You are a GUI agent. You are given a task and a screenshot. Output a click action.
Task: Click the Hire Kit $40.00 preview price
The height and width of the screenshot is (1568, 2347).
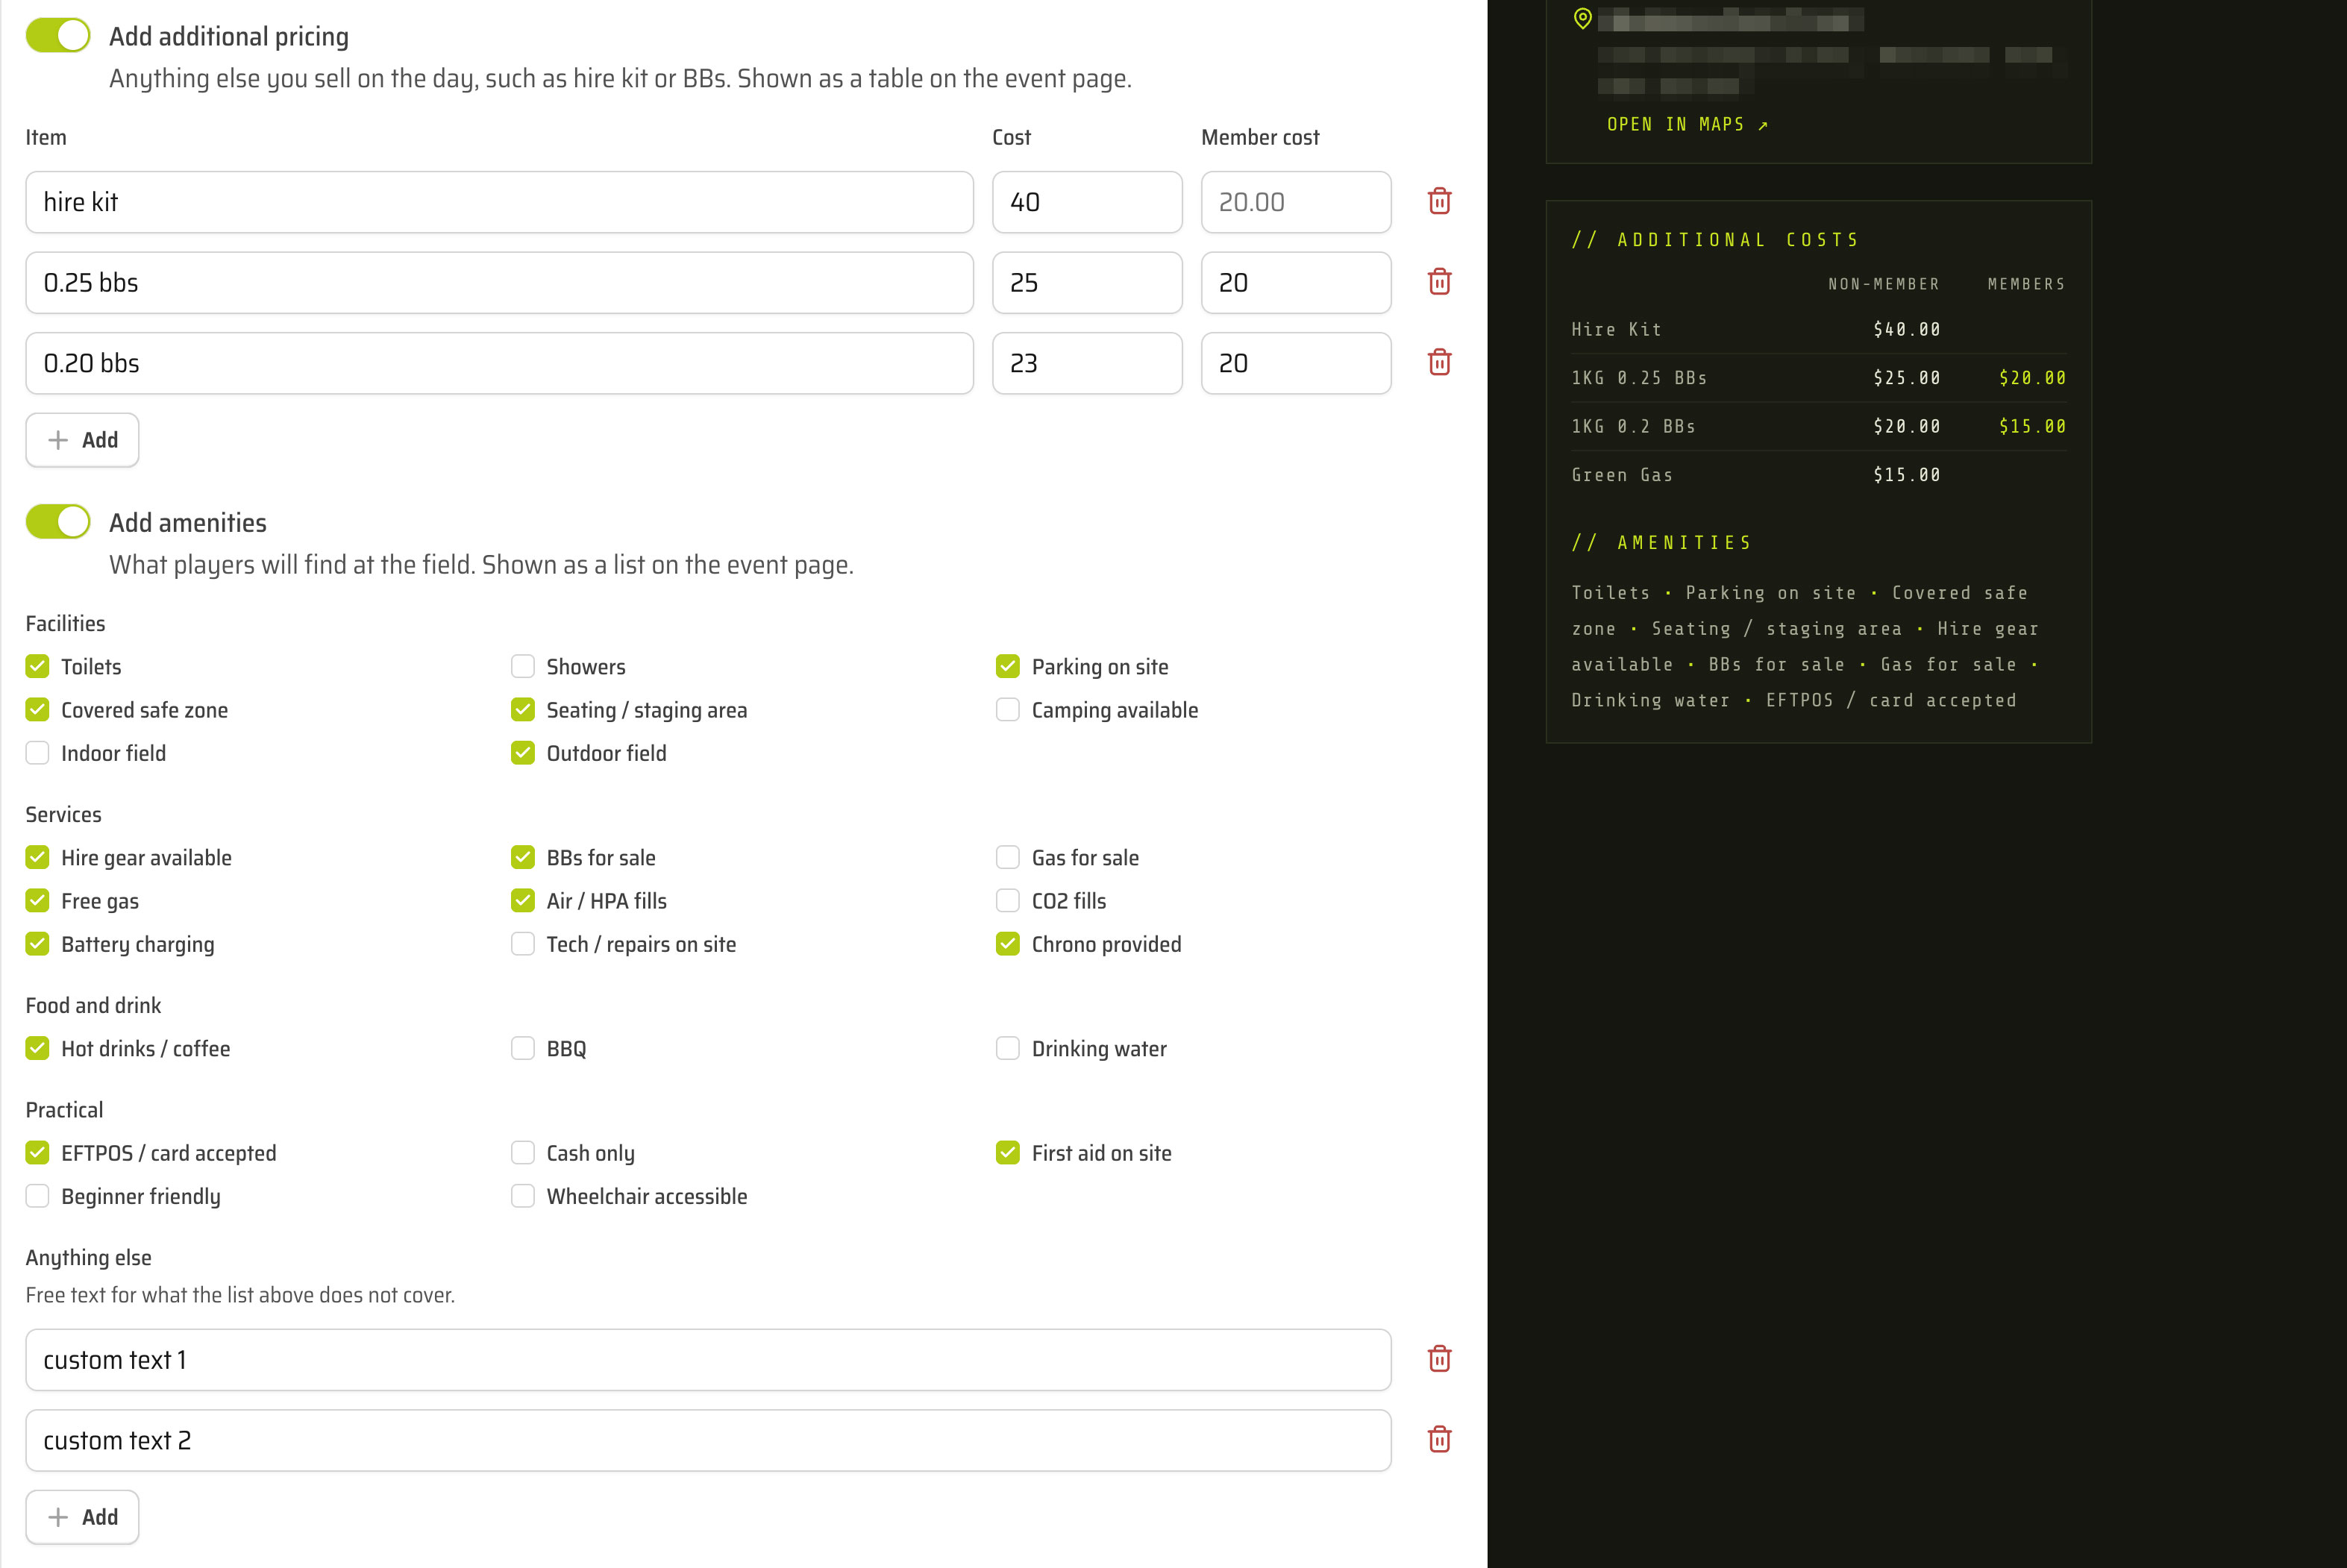tap(1906, 329)
